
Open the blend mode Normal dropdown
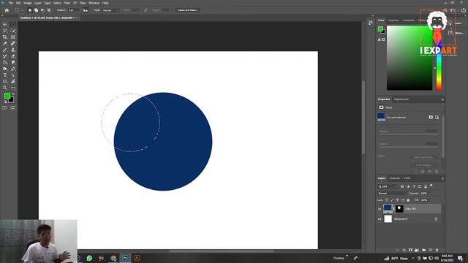pos(392,193)
